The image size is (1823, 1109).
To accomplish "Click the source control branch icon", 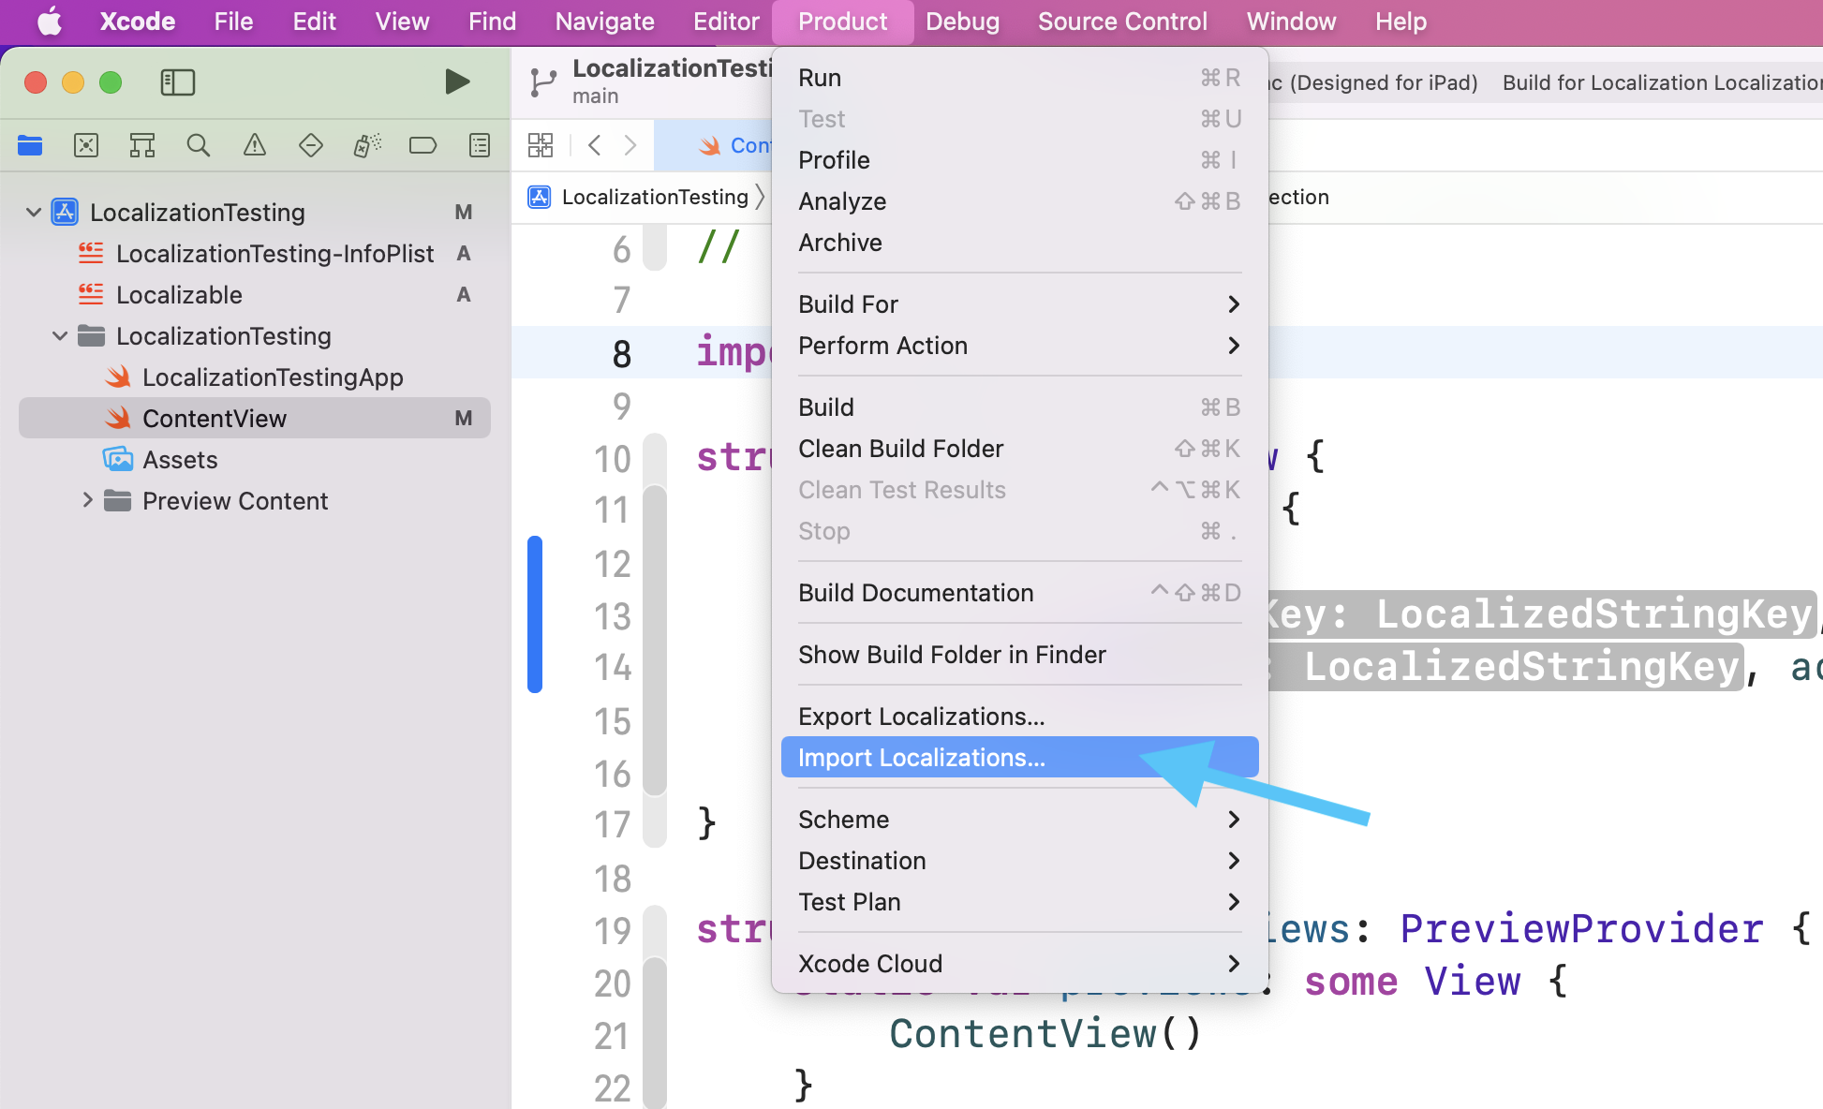I will click(543, 82).
